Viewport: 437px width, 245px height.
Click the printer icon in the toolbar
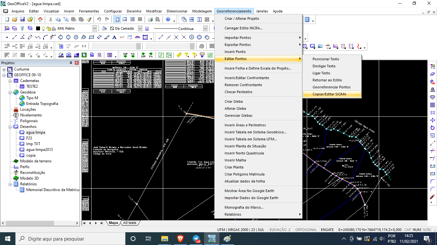pyautogui.click(x=150, y=19)
